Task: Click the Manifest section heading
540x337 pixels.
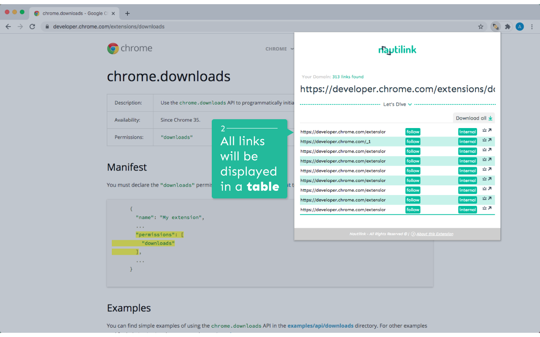Action: tap(127, 167)
